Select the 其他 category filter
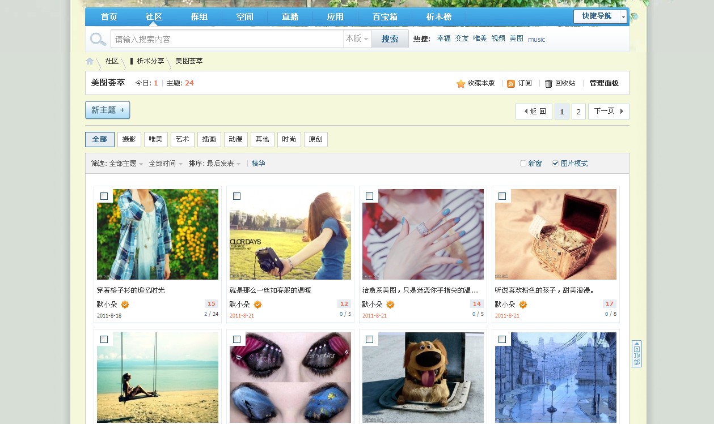The image size is (714, 424). [263, 139]
